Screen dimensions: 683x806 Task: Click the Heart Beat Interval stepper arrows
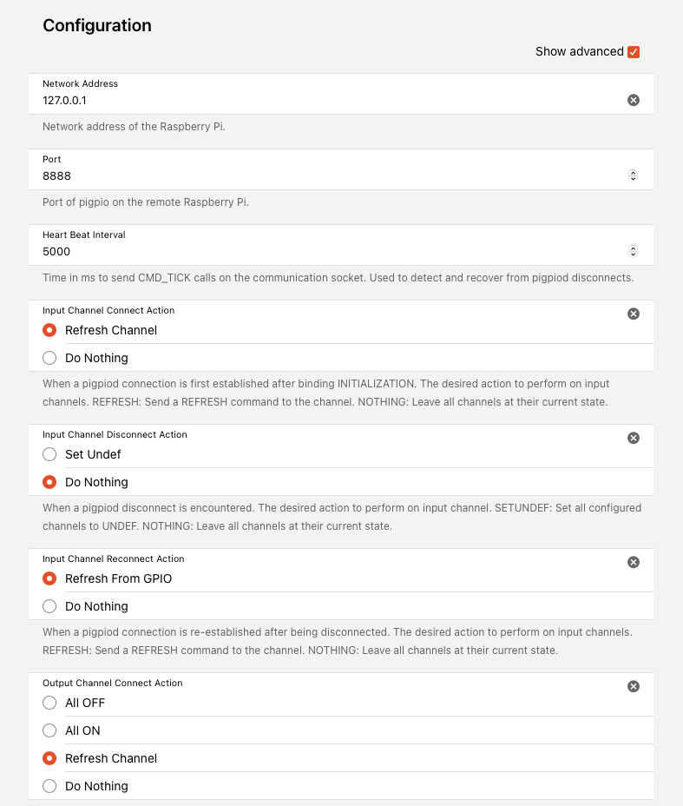click(634, 251)
